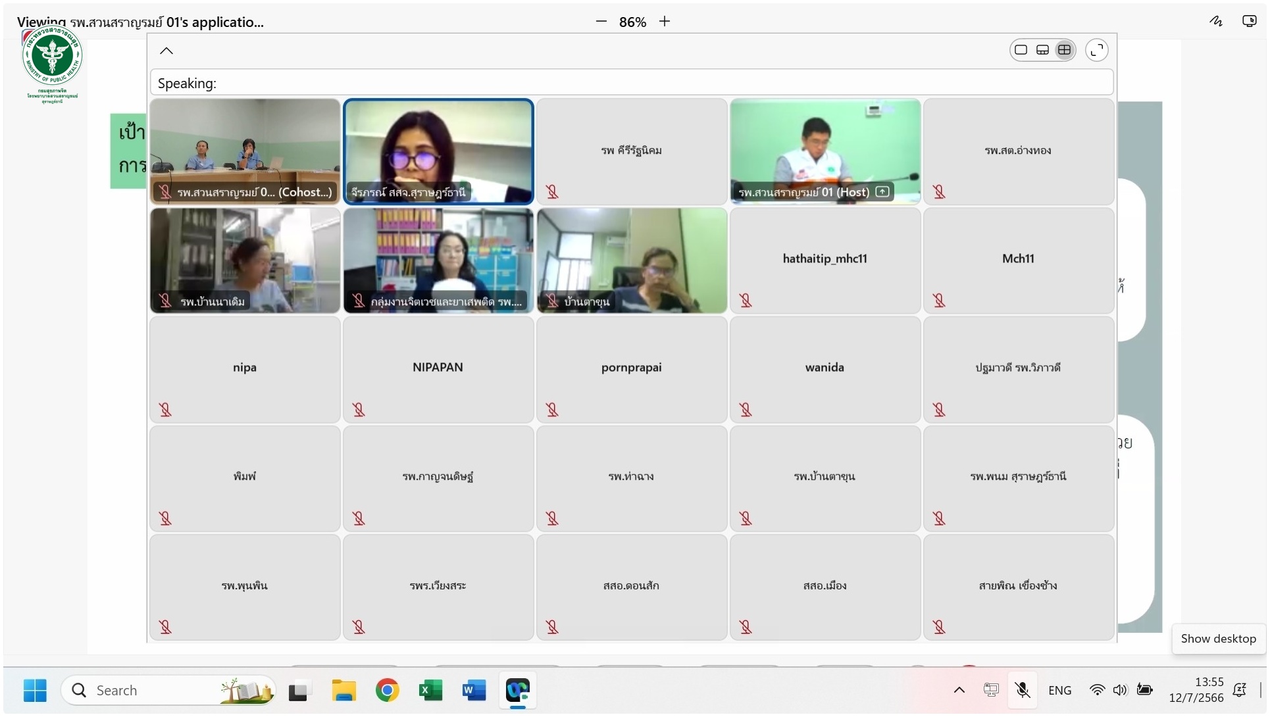Select the hathaitip_mhc11 participant name
The height and width of the screenshot is (717, 1270).
click(825, 259)
